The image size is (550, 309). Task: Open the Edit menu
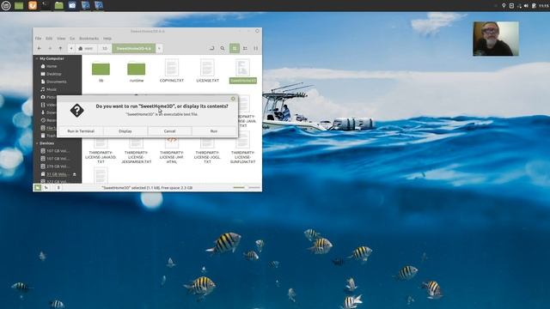point(49,38)
